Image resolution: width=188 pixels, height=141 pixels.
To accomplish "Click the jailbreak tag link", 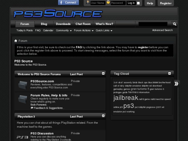I will pyautogui.click(x=126, y=98).
